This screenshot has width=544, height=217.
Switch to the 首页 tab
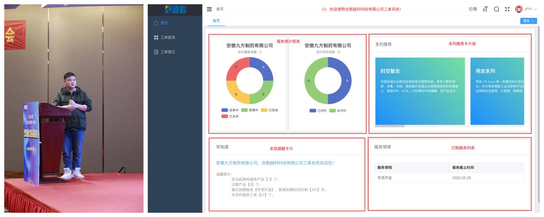pyautogui.click(x=216, y=21)
